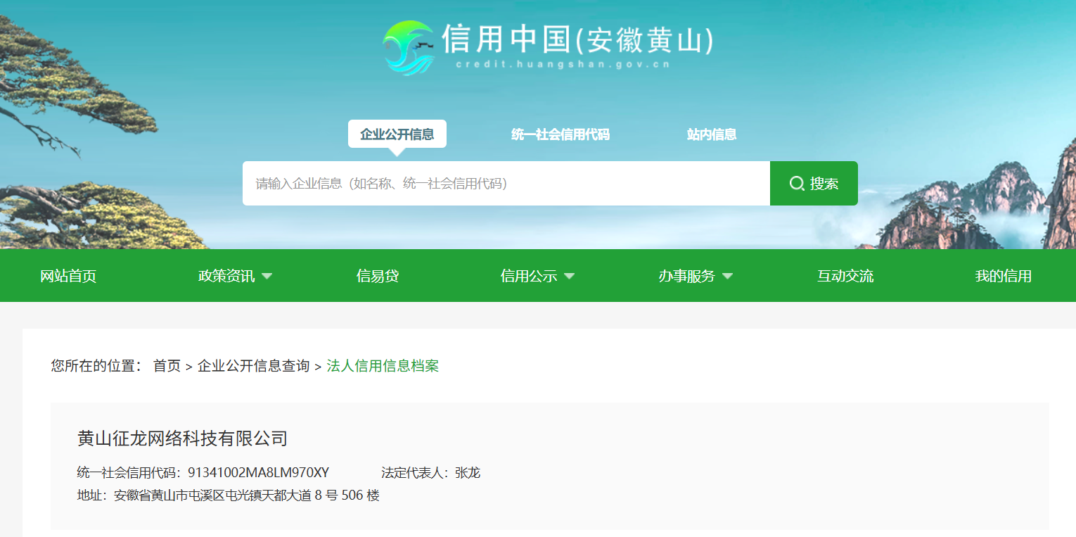This screenshot has height=537, width=1076.
Task: Click the credit code 91341002MA8LM970XY
Action: [258, 472]
